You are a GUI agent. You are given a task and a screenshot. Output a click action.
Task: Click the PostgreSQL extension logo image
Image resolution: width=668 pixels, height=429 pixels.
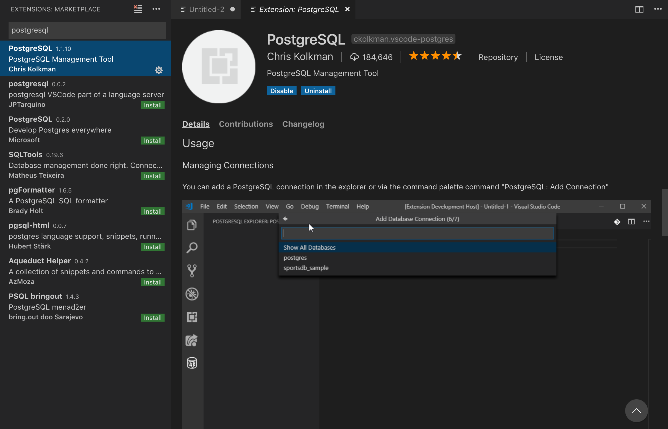(x=219, y=67)
